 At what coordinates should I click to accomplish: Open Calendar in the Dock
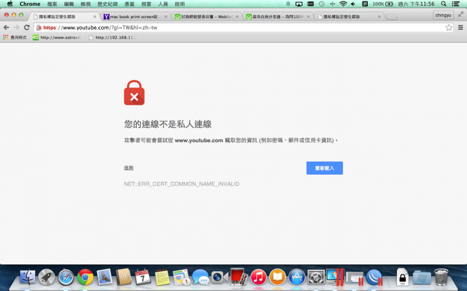pyautogui.click(x=143, y=277)
